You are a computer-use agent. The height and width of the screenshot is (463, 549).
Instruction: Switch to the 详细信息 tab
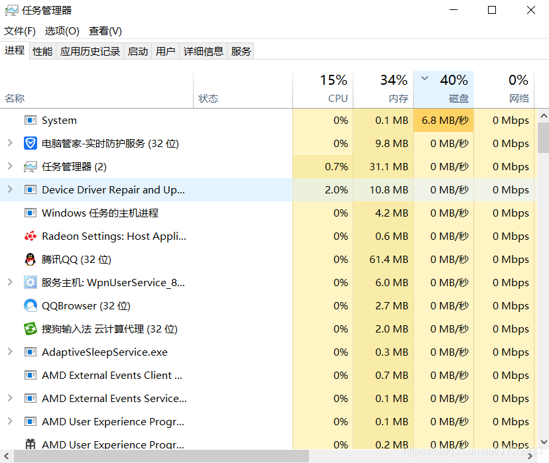[x=204, y=52]
